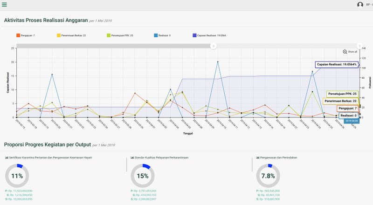Click the value Rp. 560,545,000

(x=269, y=191)
